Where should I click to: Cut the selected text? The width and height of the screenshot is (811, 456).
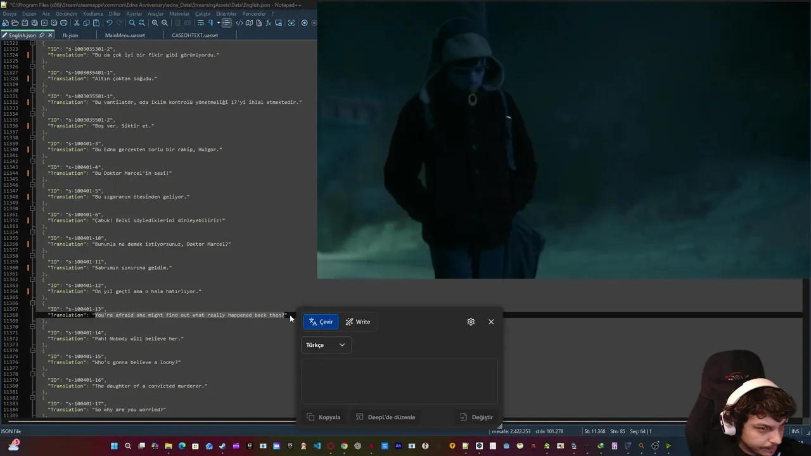click(77, 23)
